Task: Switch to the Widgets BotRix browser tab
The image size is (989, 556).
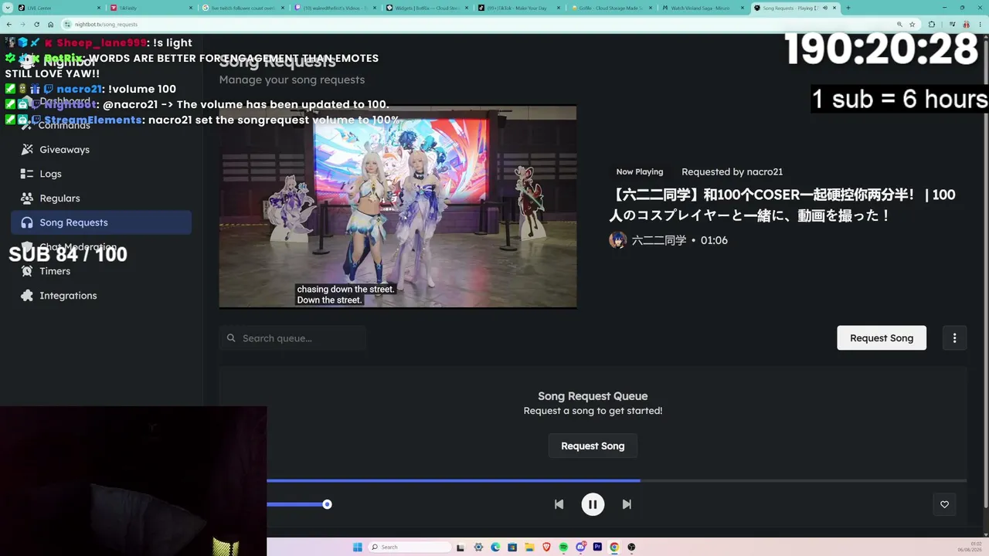Action: tap(428, 8)
